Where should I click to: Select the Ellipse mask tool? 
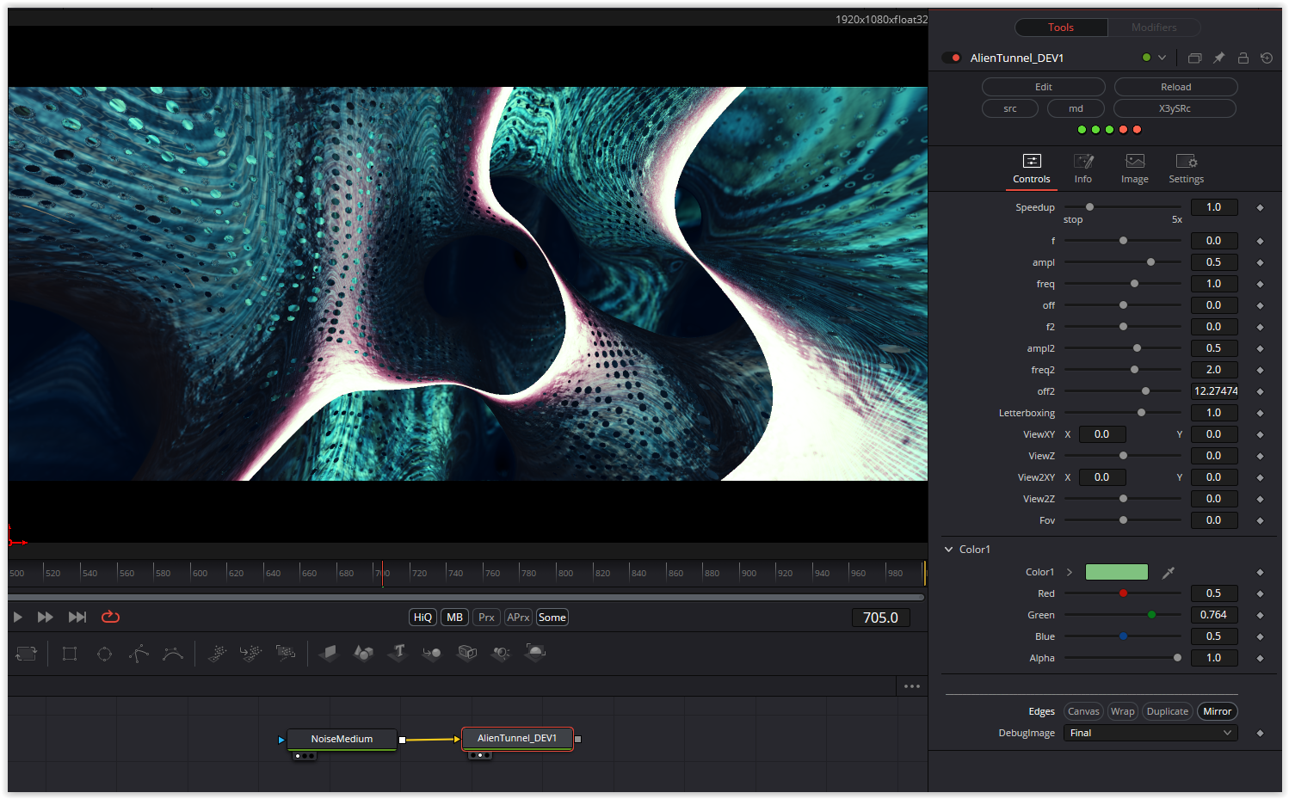pos(104,654)
